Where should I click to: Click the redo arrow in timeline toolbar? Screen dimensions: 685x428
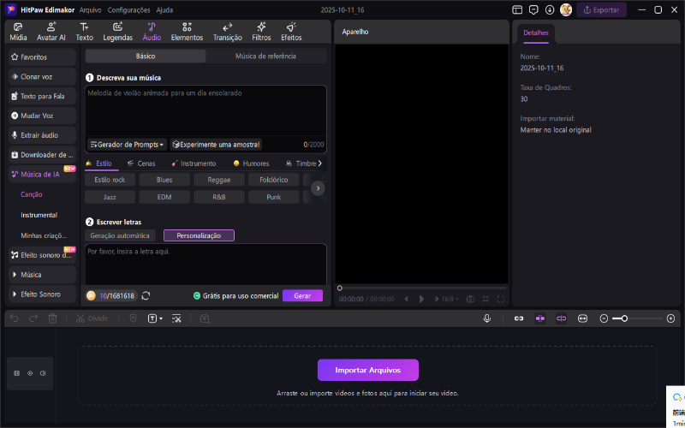click(33, 318)
